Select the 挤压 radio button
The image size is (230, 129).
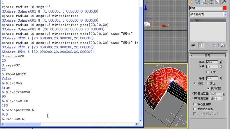tap(208, 83)
